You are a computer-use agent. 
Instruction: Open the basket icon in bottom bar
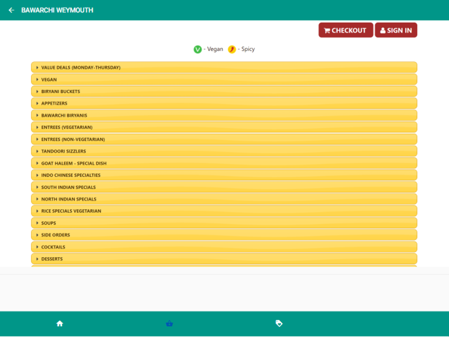(169, 324)
